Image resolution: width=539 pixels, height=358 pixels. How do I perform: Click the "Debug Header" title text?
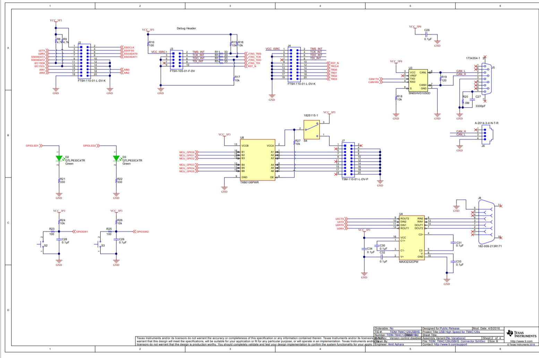pyautogui.click(x=186, y=28)
